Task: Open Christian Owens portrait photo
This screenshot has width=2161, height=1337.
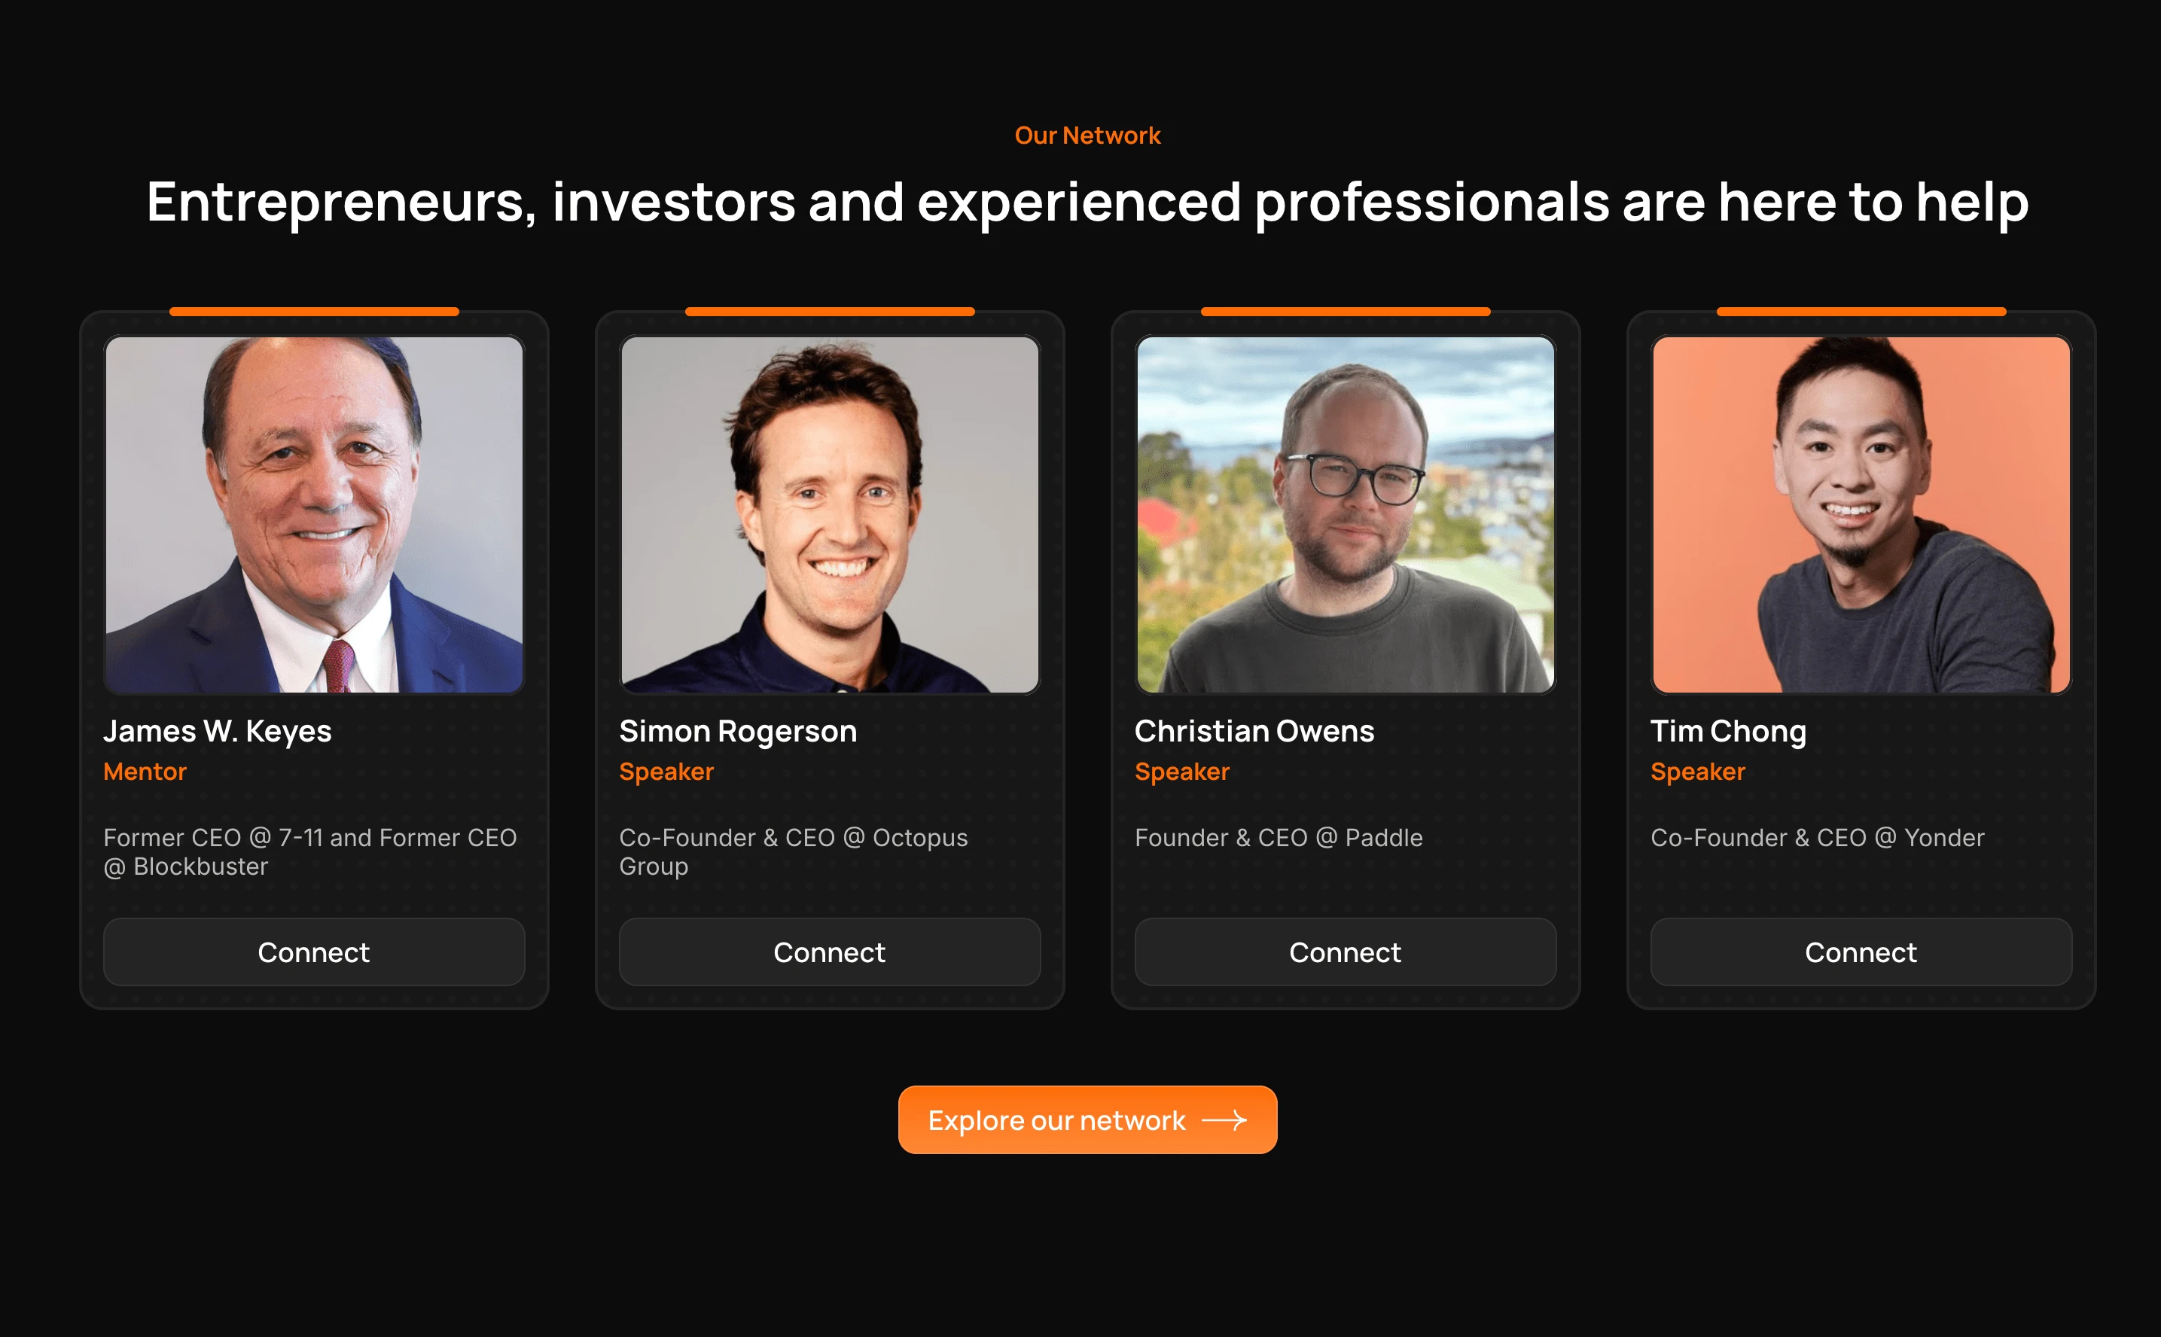Action: 1345,515
